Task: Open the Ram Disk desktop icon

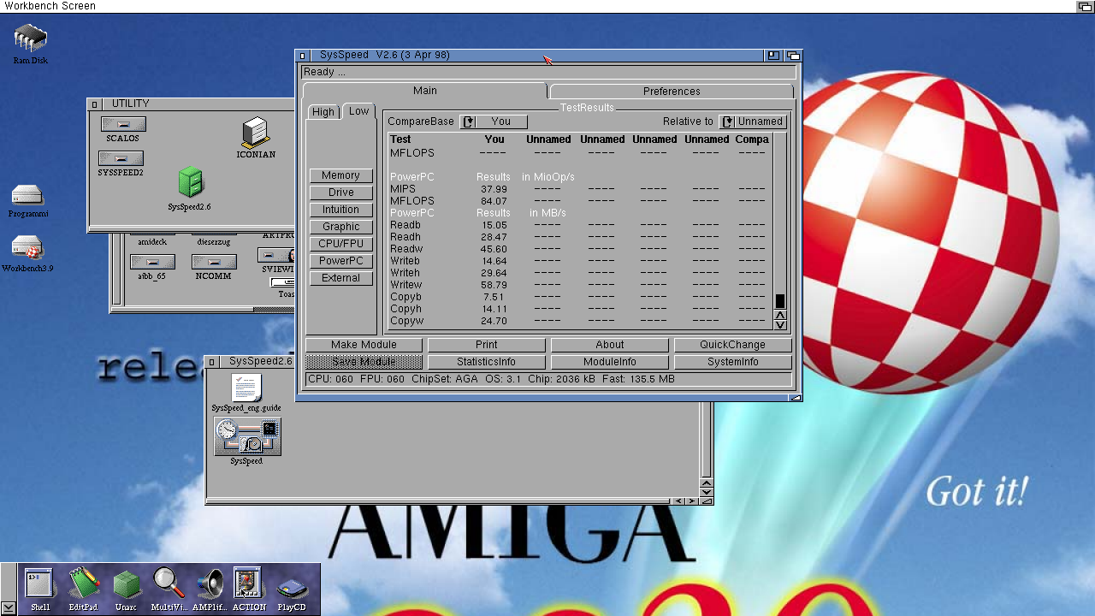Action: tap(31, 44)
